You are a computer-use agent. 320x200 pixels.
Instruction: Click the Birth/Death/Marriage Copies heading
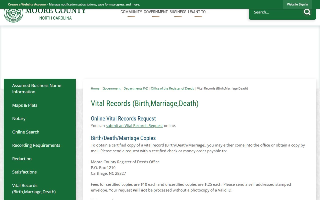click(123, 138)
